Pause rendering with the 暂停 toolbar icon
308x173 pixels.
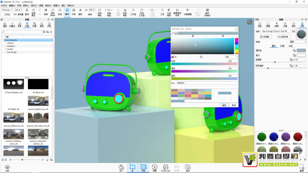coord(27,11)
